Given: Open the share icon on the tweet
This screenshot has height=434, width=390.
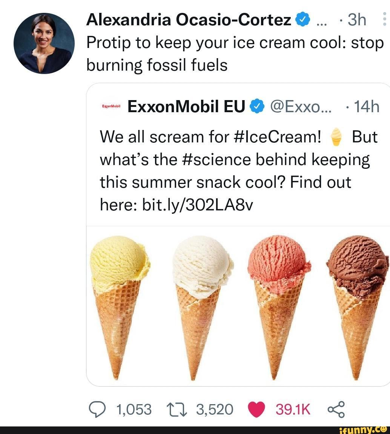Looking at the screenshot, I should click(x=336, y=409).
